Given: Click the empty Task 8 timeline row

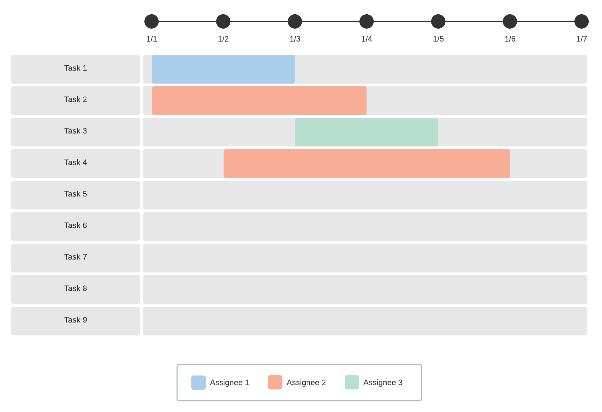Looking at the screenshot, I should [x=365, y=290].
